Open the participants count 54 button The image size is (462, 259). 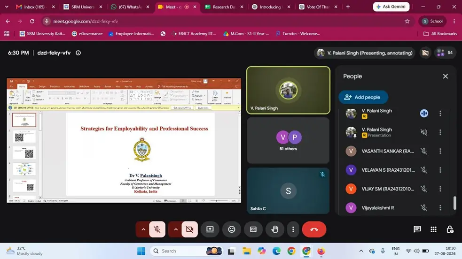pyautogui.click(x=445, y=53)
